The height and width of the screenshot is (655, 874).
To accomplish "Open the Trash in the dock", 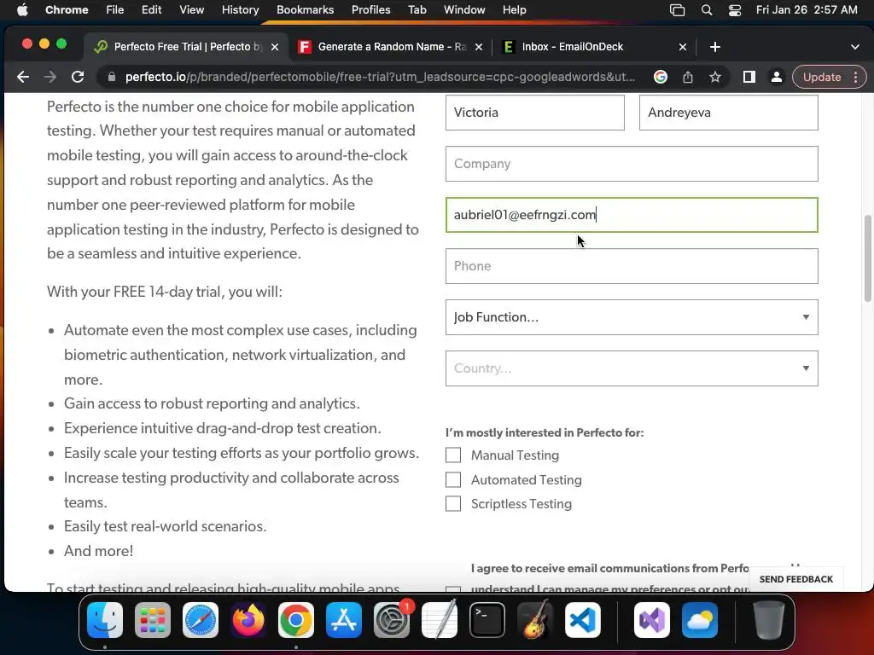I will pos(769,620).
